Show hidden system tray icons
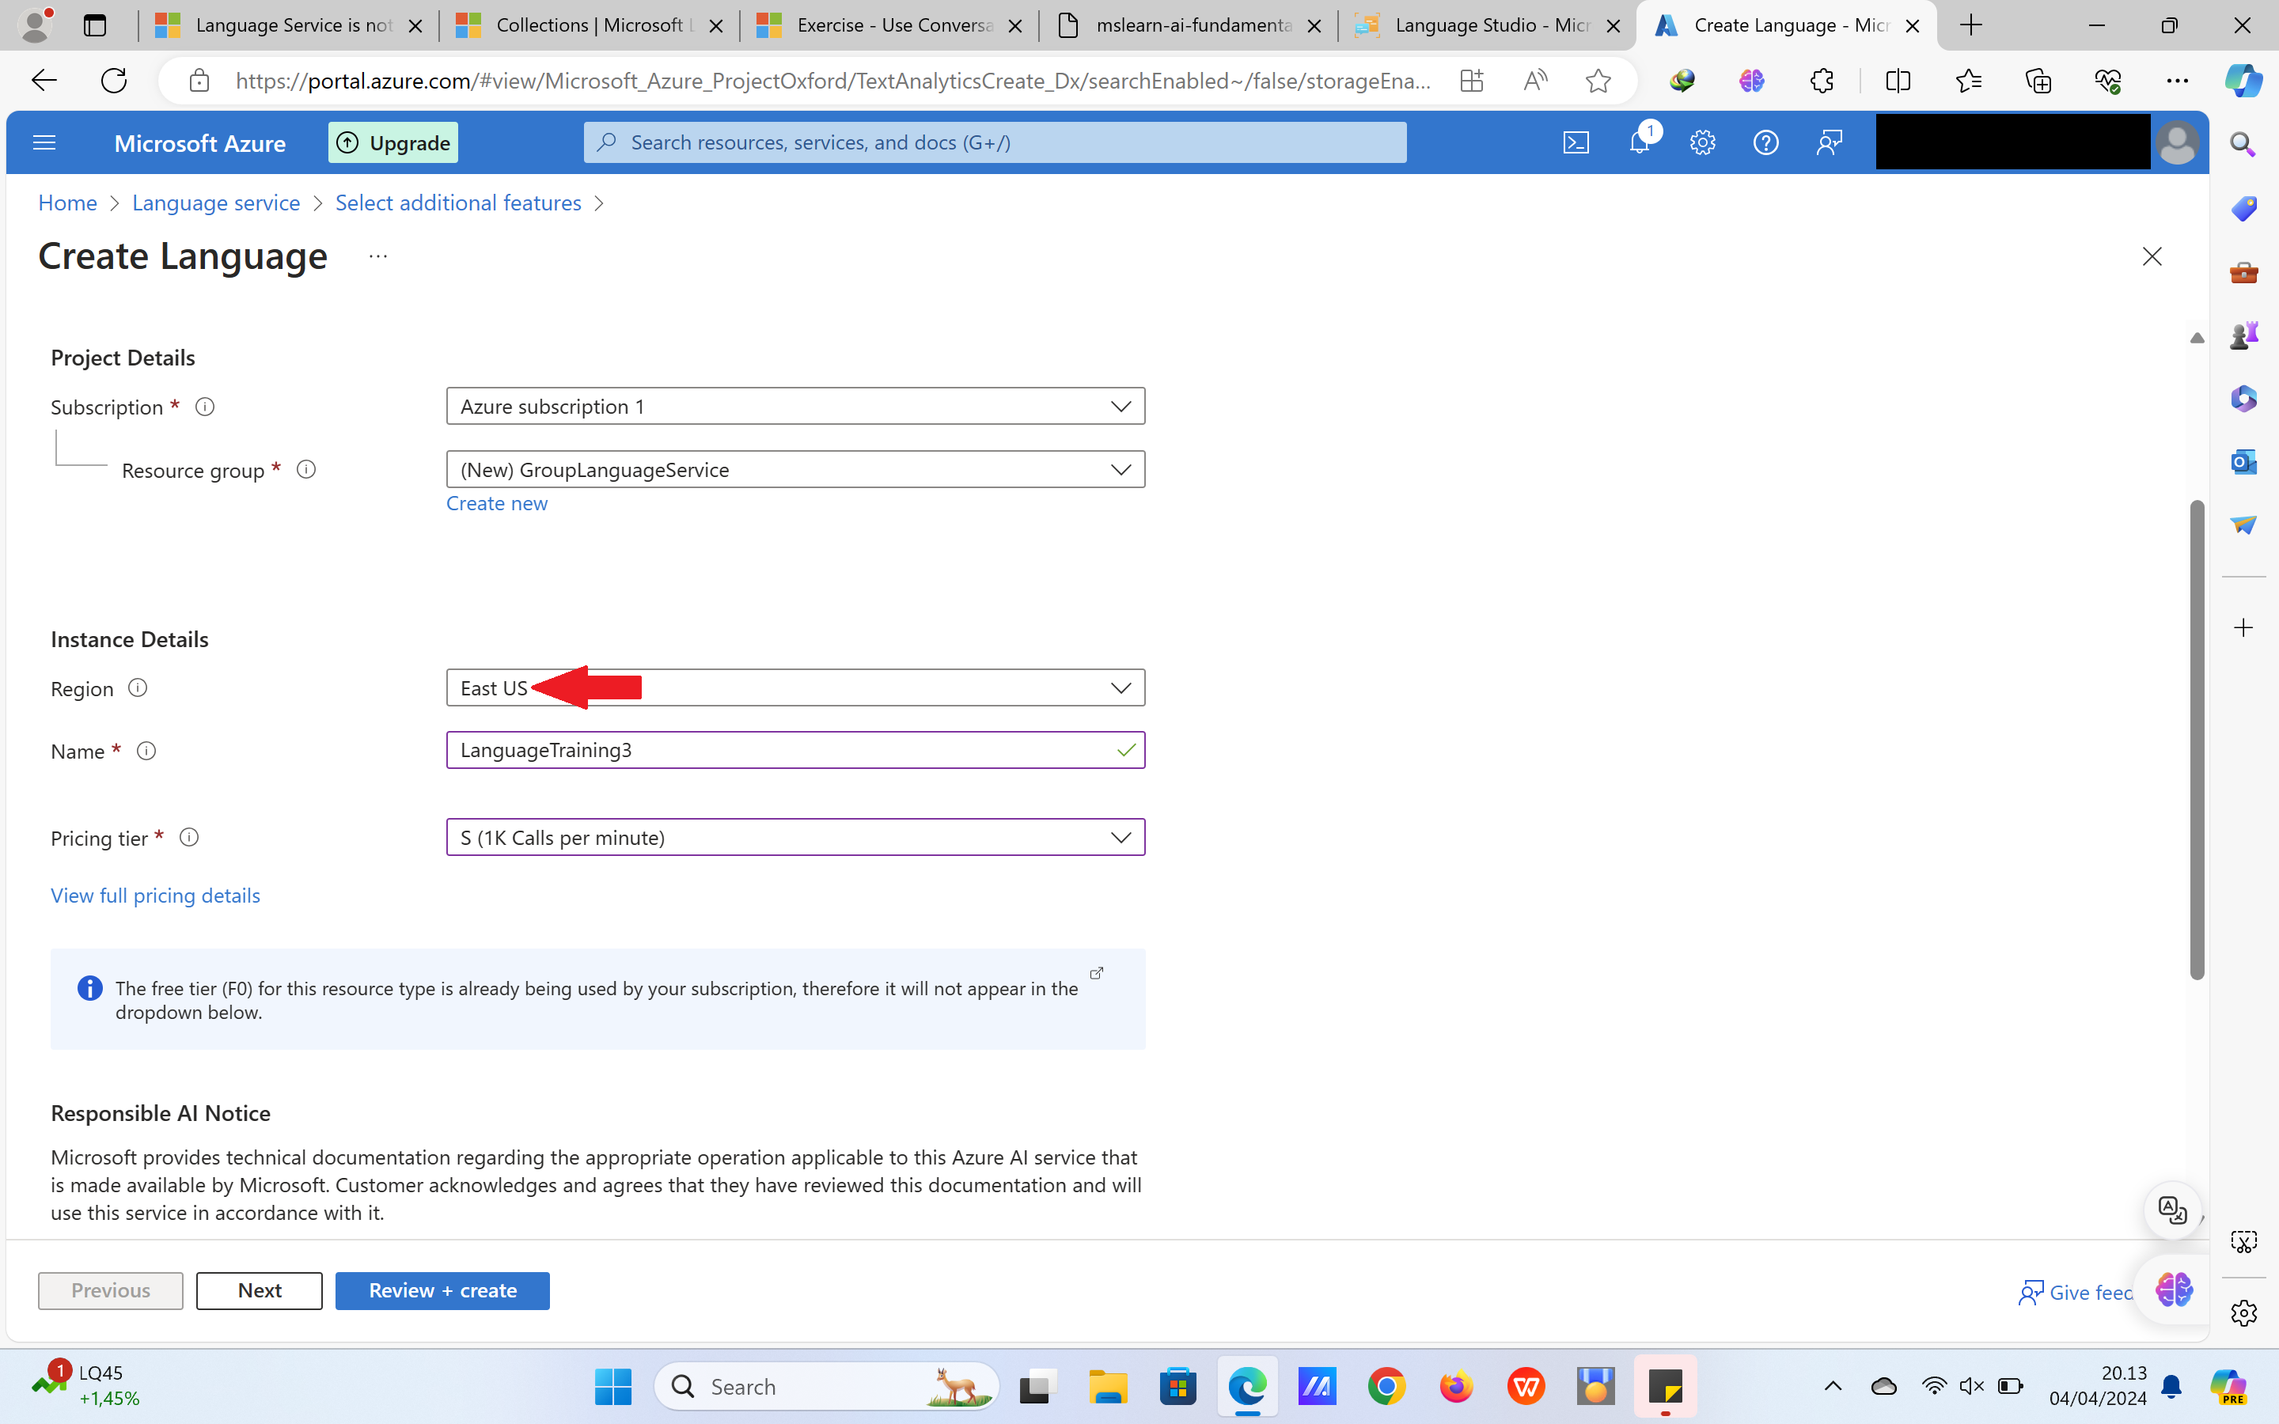 [1833, 1386]
